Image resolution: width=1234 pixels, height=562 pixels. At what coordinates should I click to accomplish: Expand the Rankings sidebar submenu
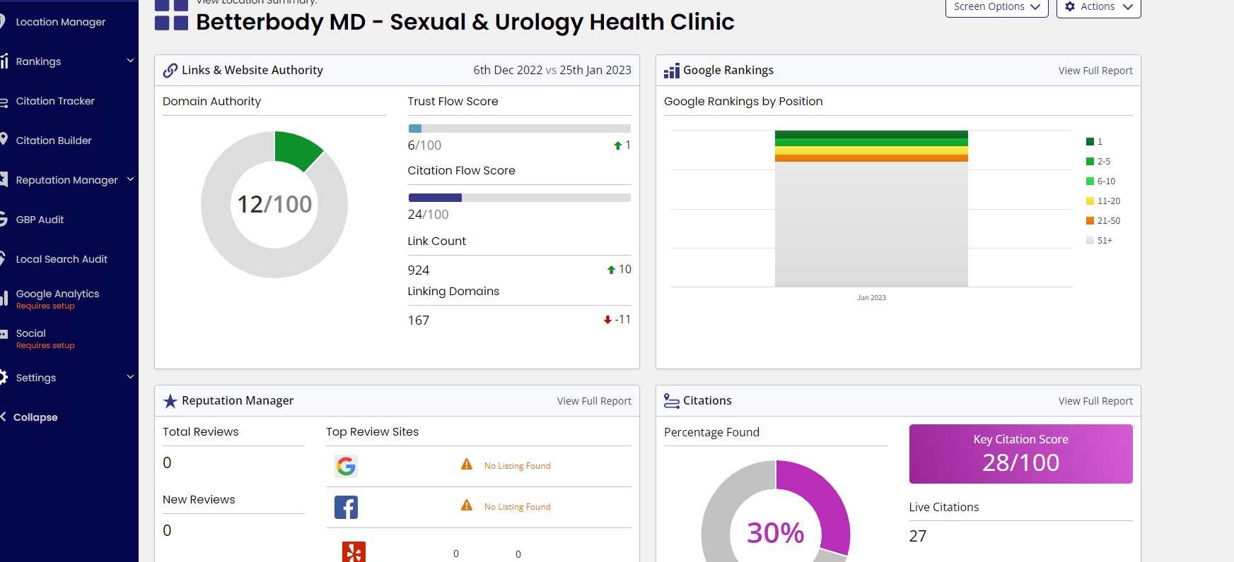tap(131, 61)
